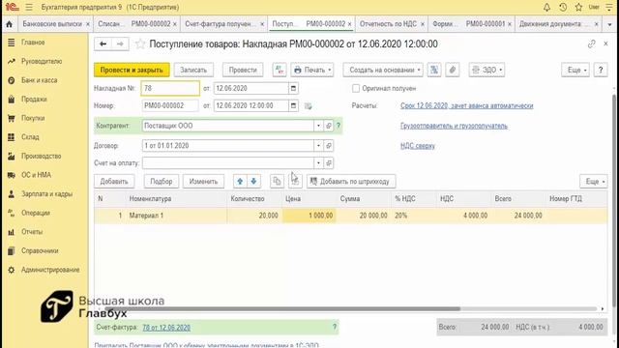Switch to Банковские выписки tab

point(52,24)
